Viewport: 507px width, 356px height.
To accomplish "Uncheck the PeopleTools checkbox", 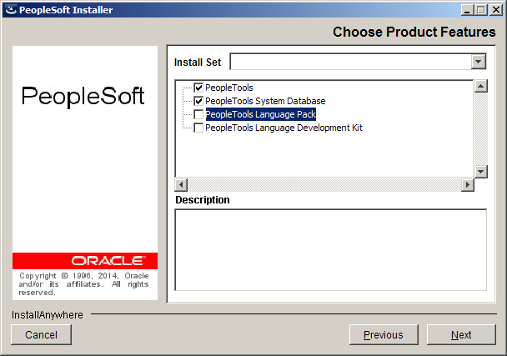I will pos(198,88).
